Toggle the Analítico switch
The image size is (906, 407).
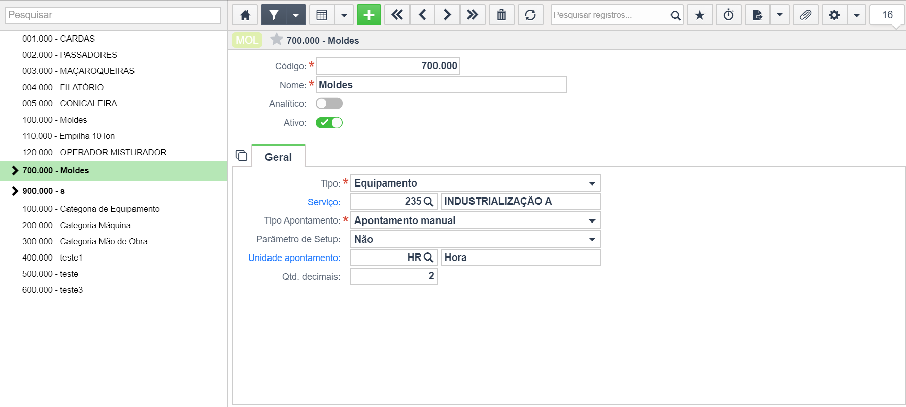[x=329, y=104]
